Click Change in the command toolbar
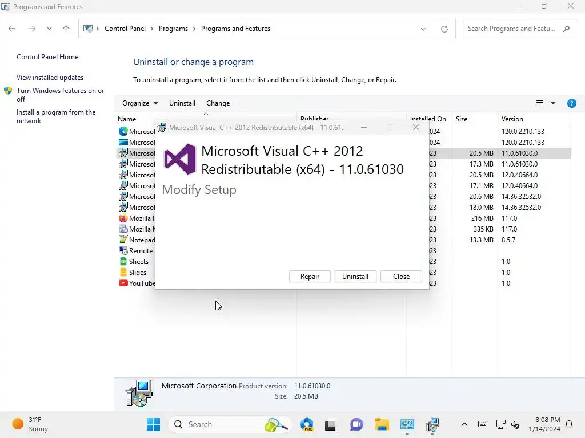Viewport: 585px width, 438px height. coord(218,103)
